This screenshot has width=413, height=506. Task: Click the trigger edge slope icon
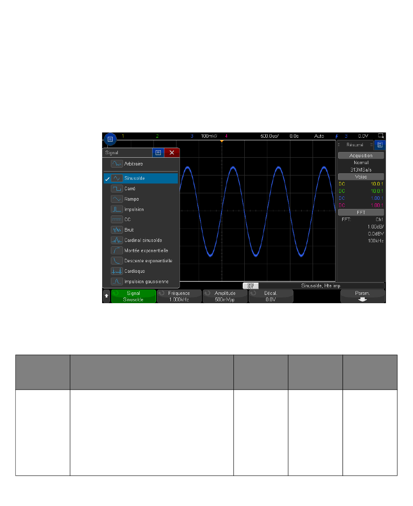coord(336,136)
